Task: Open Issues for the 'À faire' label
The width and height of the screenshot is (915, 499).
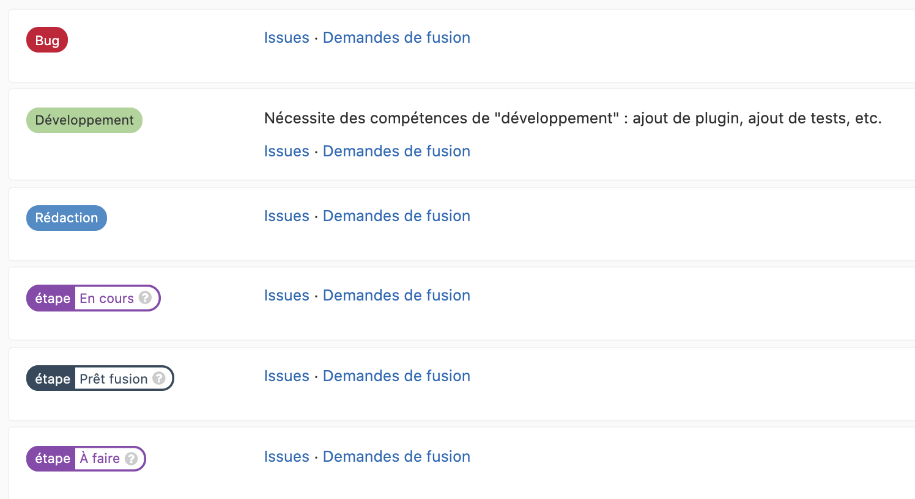Action: tap(286, 457)
